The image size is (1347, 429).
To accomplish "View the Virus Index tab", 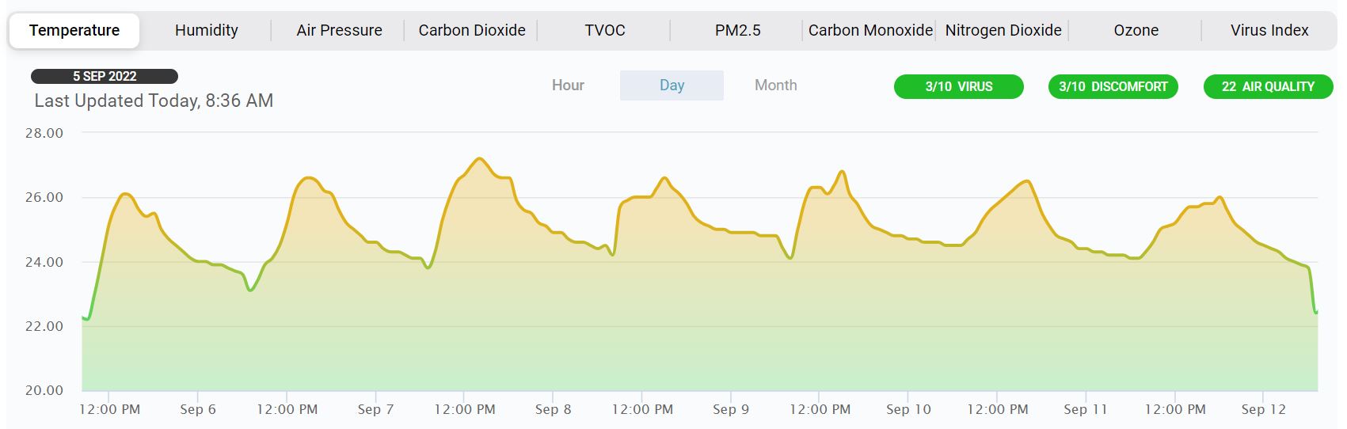I will [1269, 30].
